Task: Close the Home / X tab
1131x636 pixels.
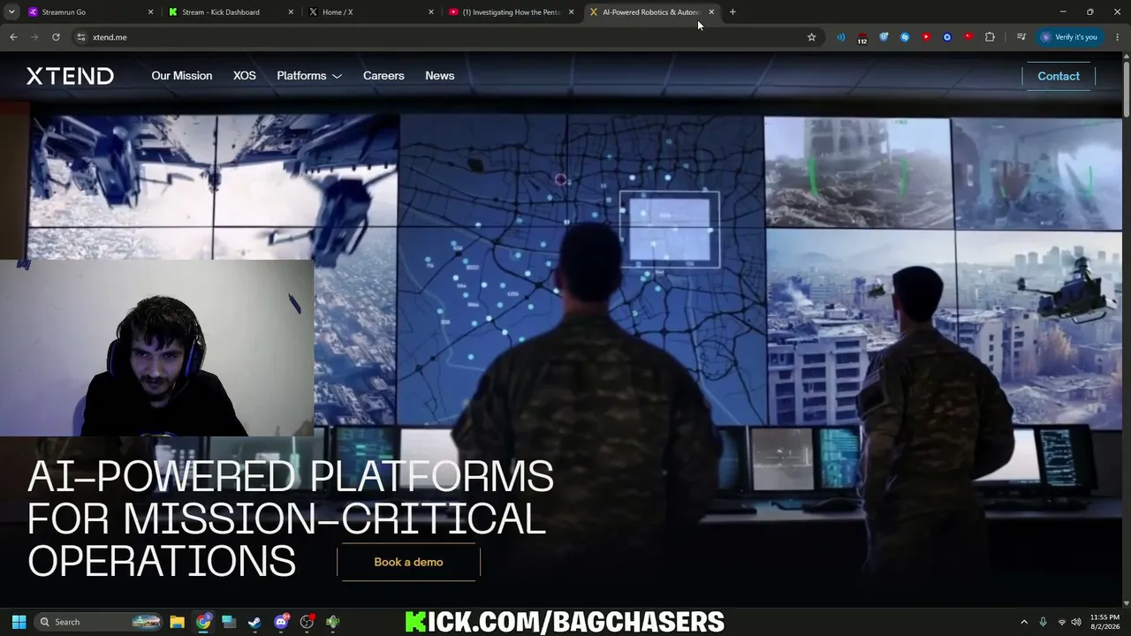Action: tap(431, 12)
